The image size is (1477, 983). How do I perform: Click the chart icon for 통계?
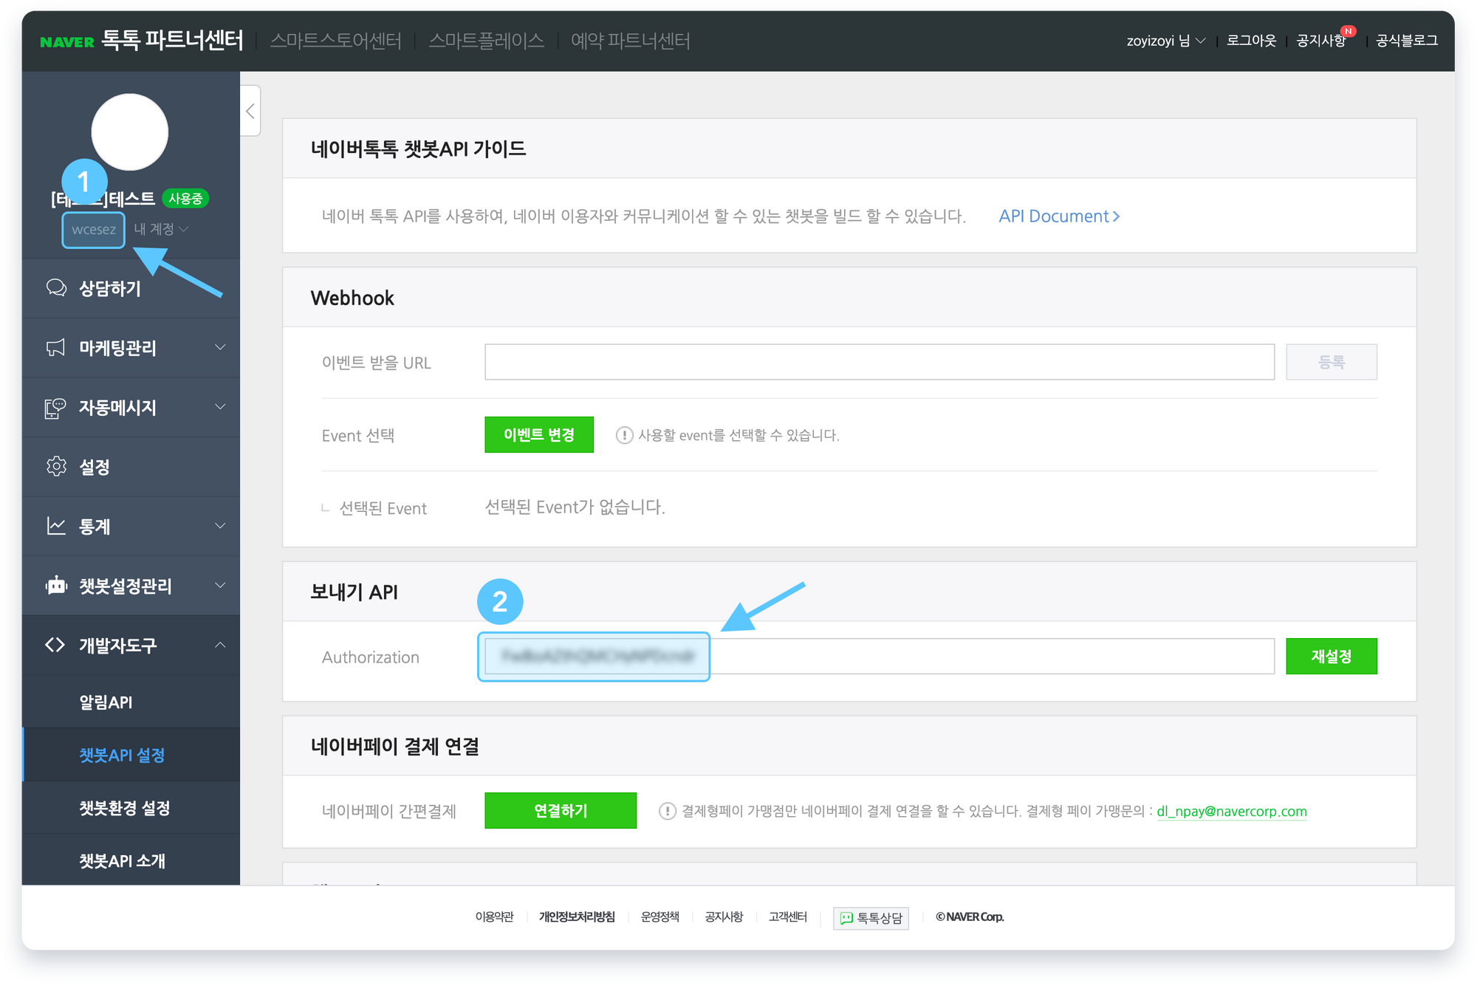click(56, 527)
